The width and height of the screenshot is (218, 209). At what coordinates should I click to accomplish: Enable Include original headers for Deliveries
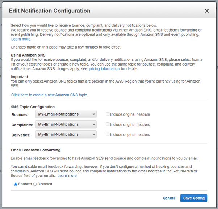point(108,135)
